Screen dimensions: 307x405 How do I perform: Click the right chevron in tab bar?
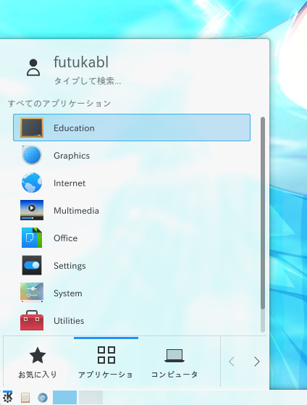[x=256, y=362]
